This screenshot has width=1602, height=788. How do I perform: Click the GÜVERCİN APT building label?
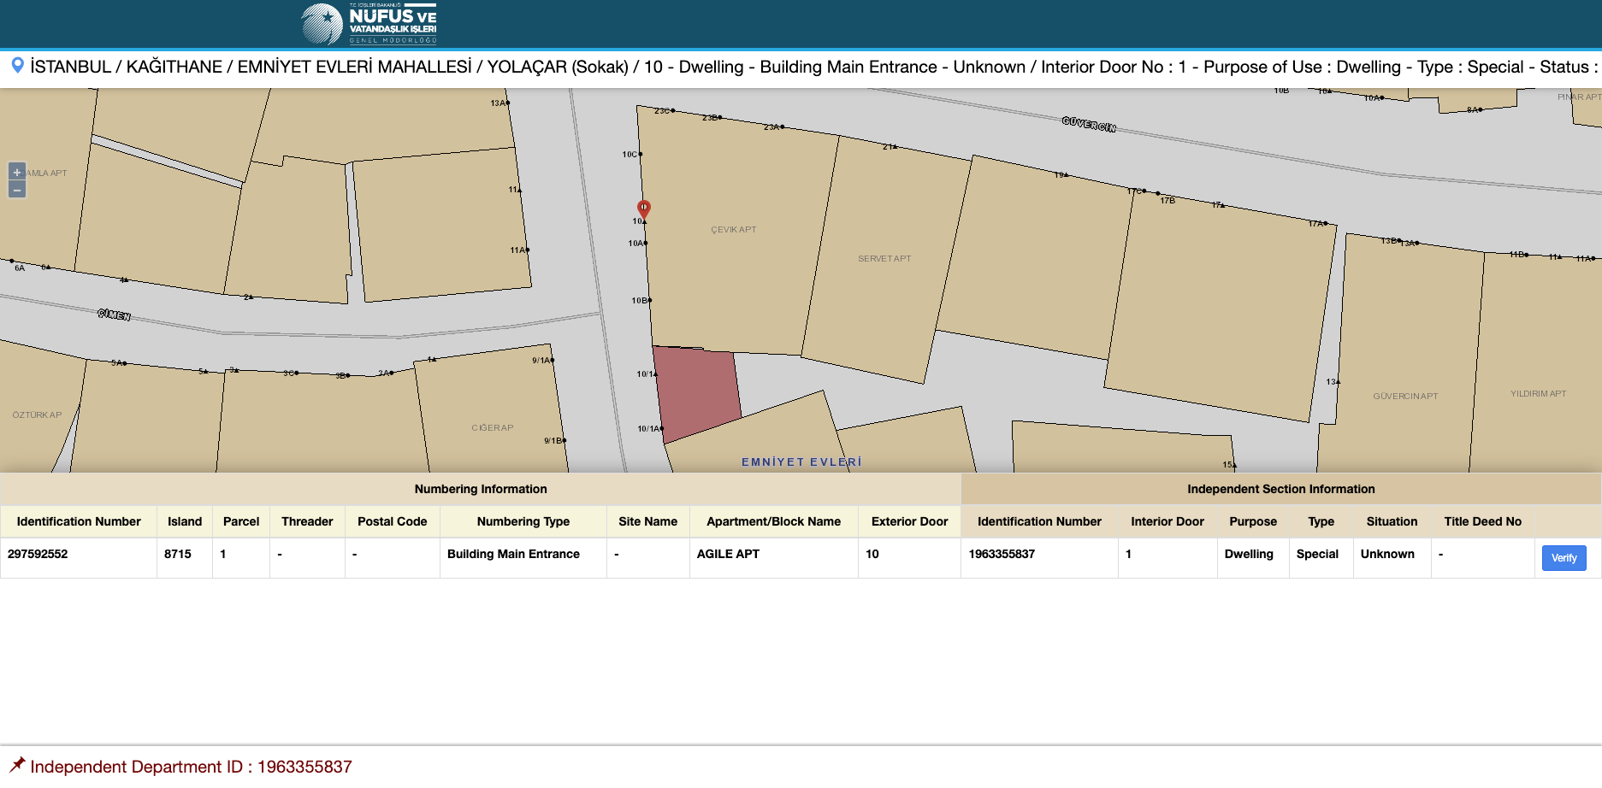point(1405,397)
